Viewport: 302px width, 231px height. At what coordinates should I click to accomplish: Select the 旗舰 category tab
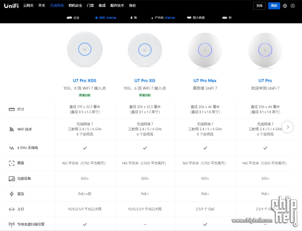pyautogui.click(x=106, y=18)
